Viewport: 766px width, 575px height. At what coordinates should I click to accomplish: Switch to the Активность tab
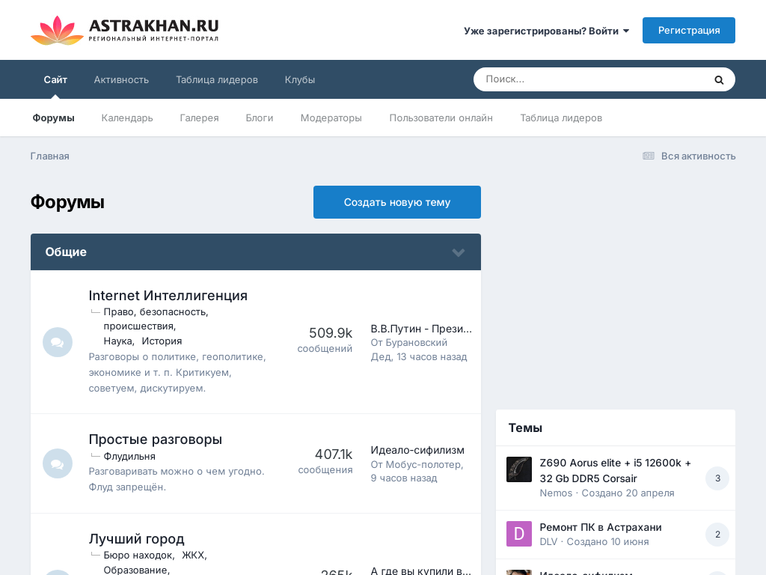tap(121, 79)
